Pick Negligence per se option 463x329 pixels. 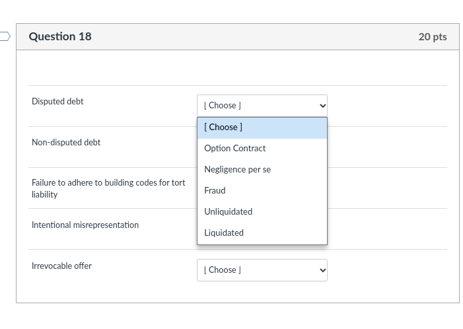[x=237, y=170]
